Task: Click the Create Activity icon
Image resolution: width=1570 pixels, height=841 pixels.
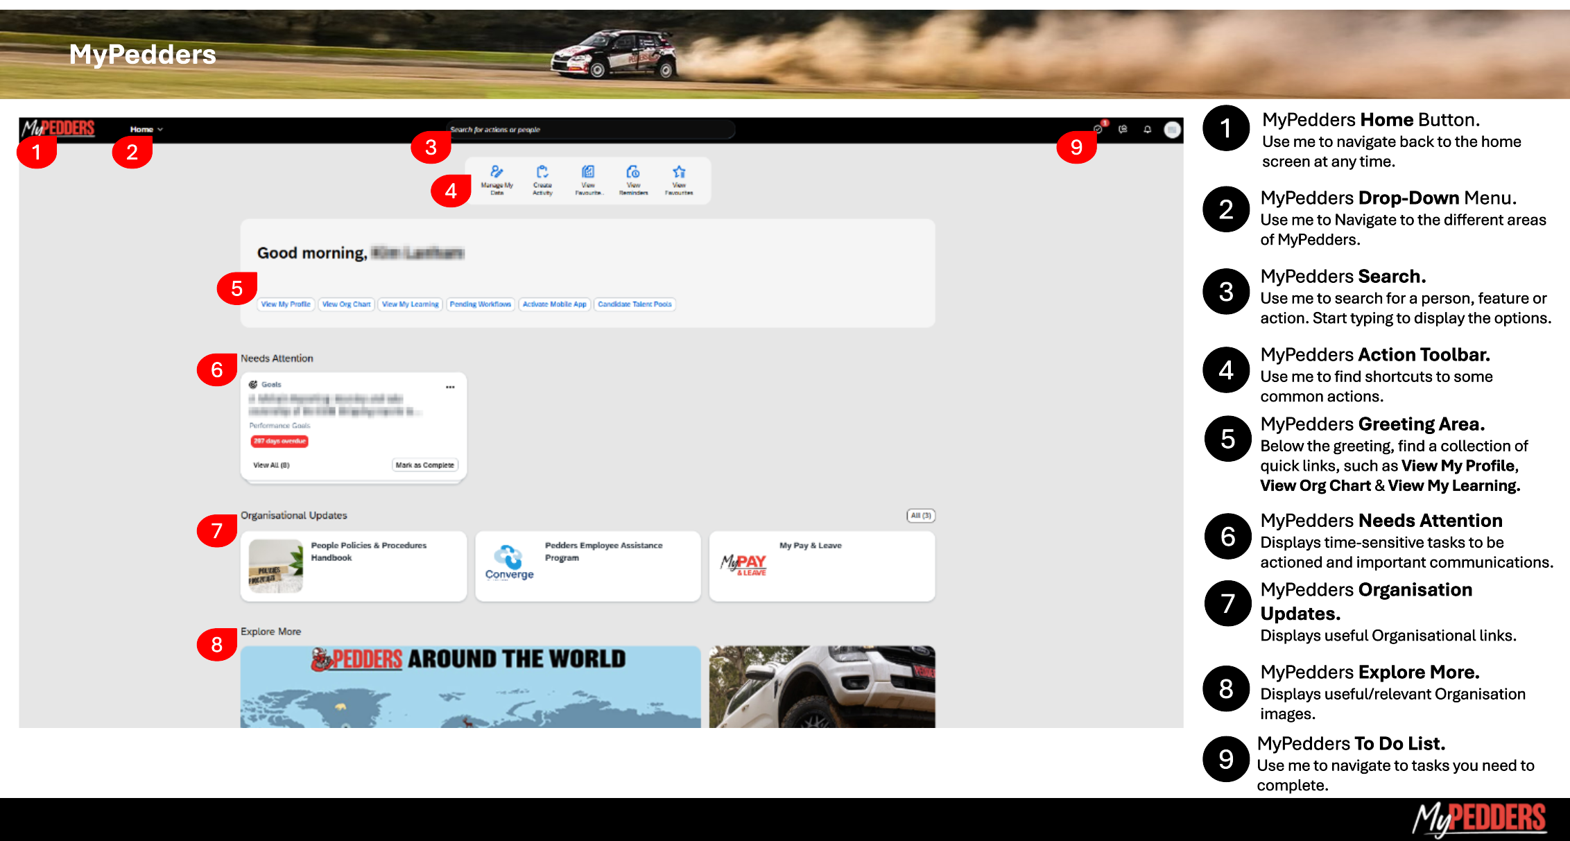Action: (x=542, y=173)
